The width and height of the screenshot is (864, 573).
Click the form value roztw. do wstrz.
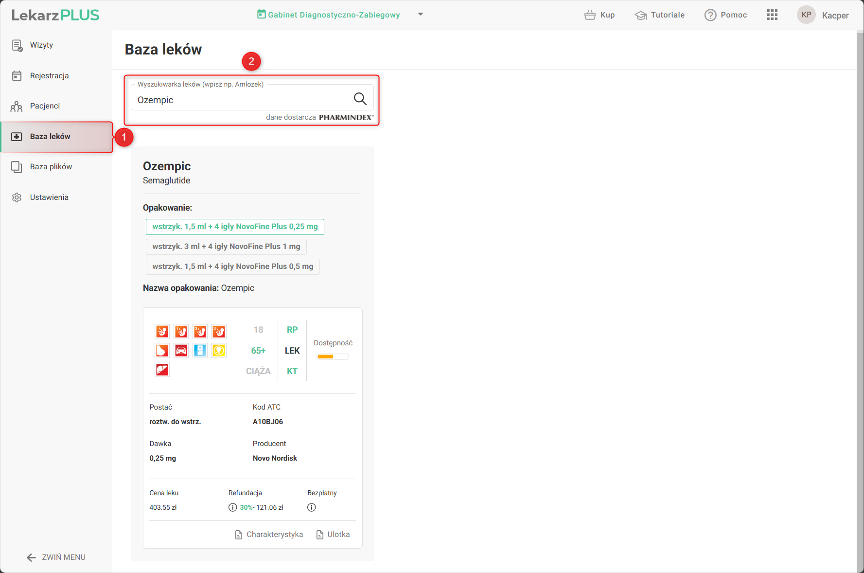(175, 422)
